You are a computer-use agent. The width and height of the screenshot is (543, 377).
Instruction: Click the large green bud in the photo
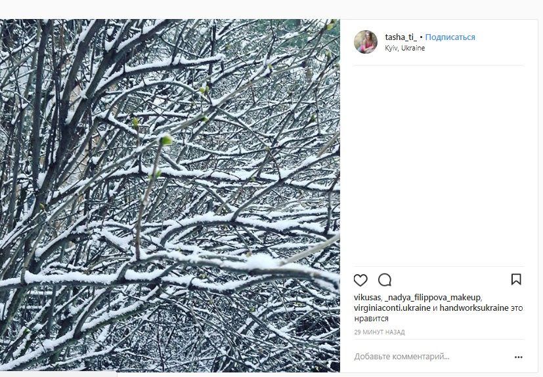click(x=166, y=140)
